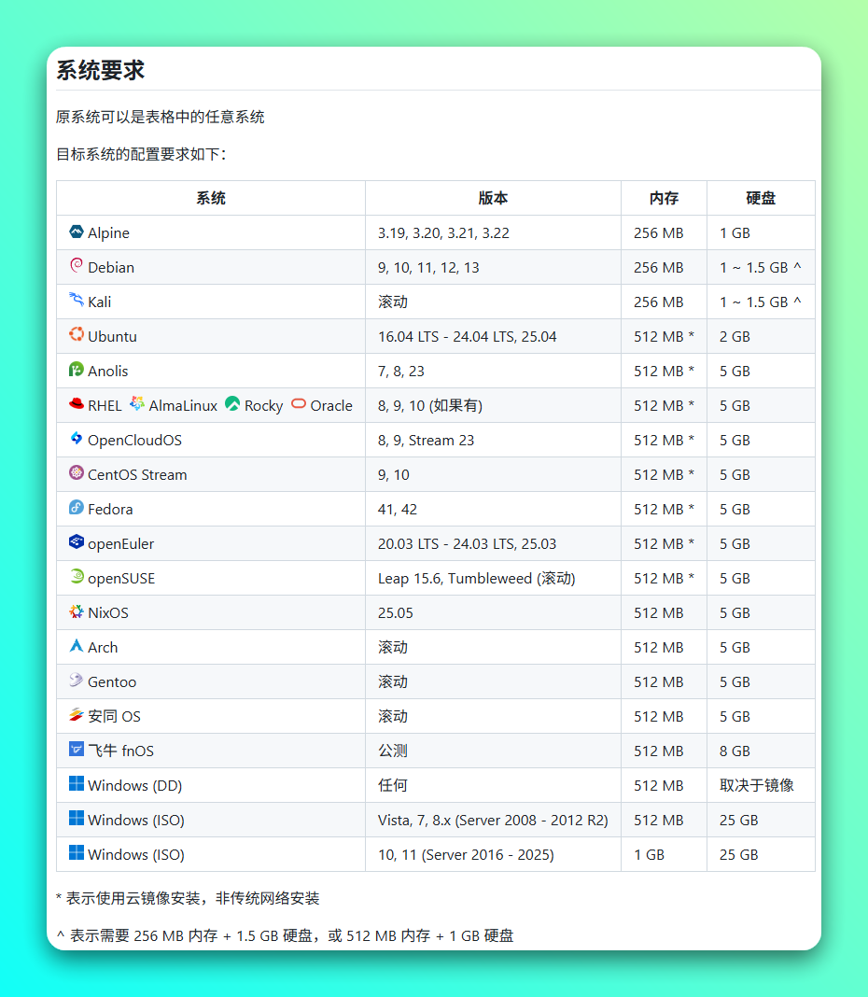The image size is (868, 997).
Task: Click the Anolis logo icon
Action: 77,370
